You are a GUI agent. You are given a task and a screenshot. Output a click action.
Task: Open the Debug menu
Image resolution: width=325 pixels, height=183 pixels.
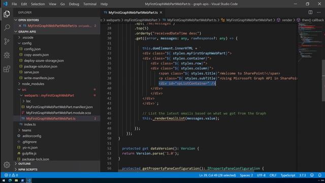coord(74,4)
